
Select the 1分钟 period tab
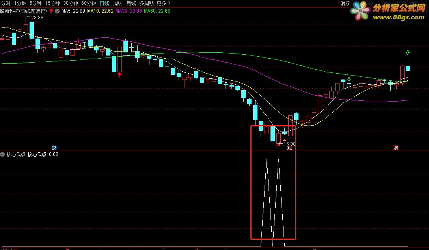coord(20,3)
